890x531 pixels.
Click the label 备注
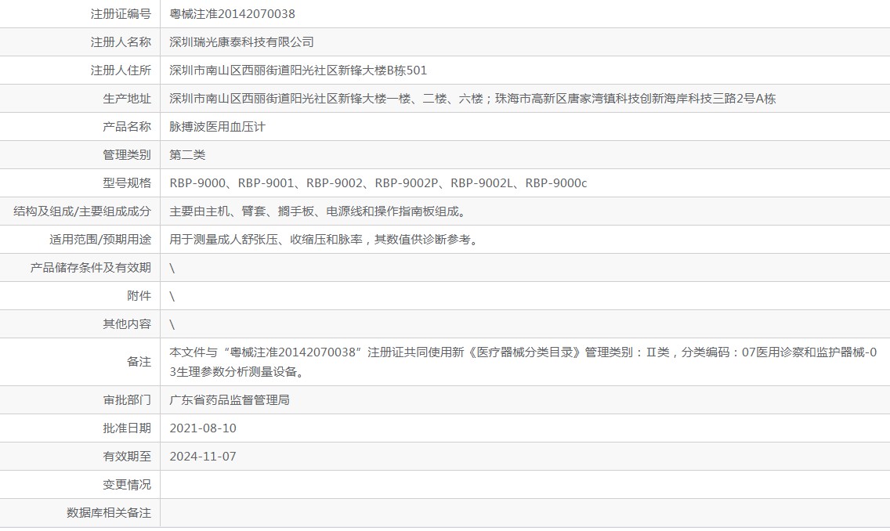point(139,362)
